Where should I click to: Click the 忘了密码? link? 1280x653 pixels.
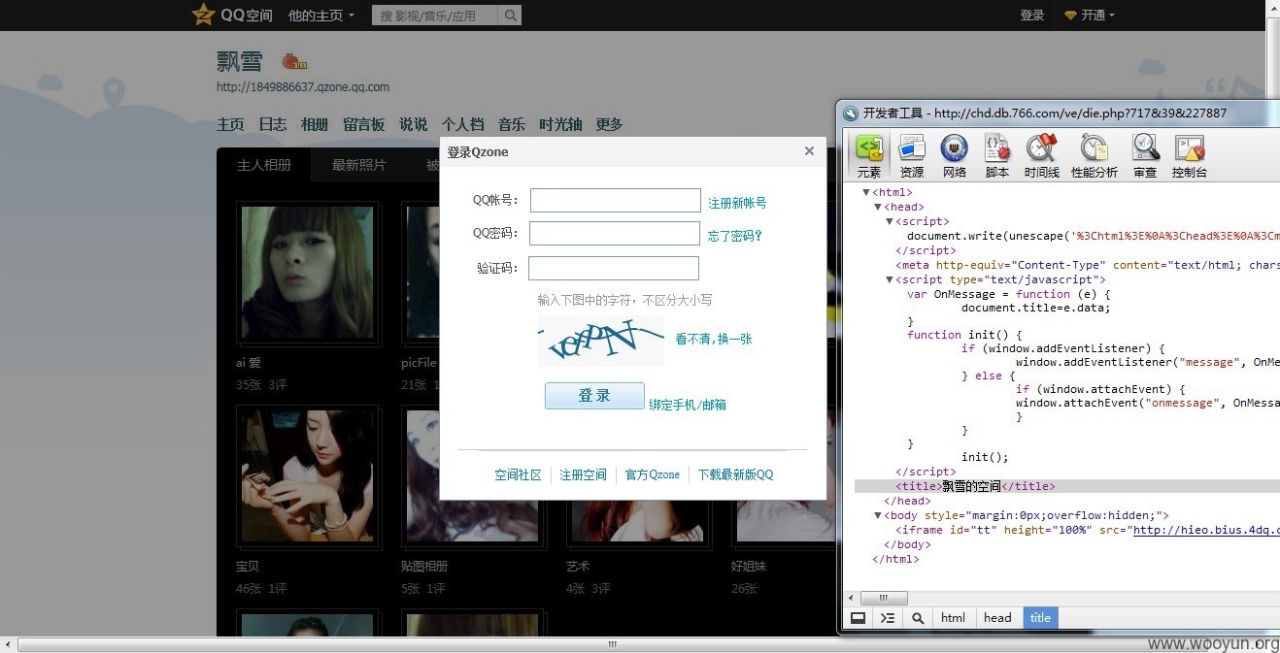(x=735, y=236)
